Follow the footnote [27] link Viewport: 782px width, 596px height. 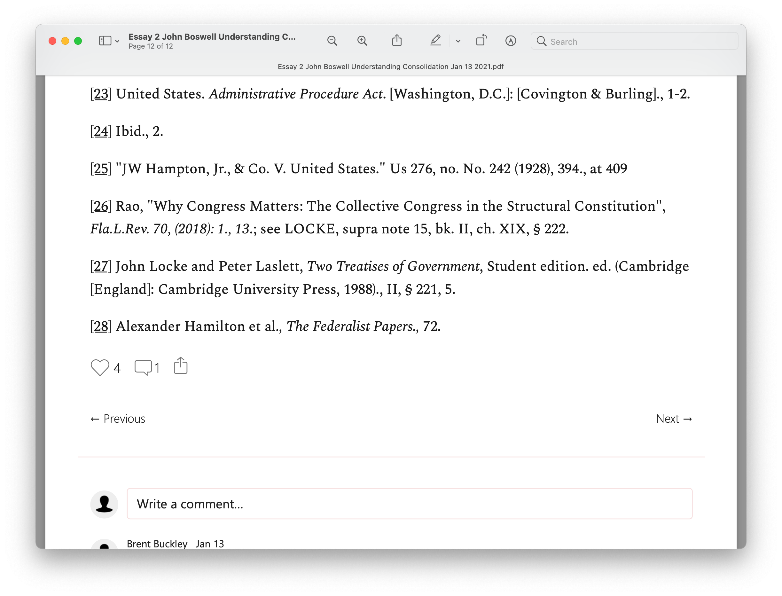[101, 266]
